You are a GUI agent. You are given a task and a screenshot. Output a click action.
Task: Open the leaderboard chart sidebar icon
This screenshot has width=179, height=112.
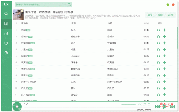(x=6, y=34)
